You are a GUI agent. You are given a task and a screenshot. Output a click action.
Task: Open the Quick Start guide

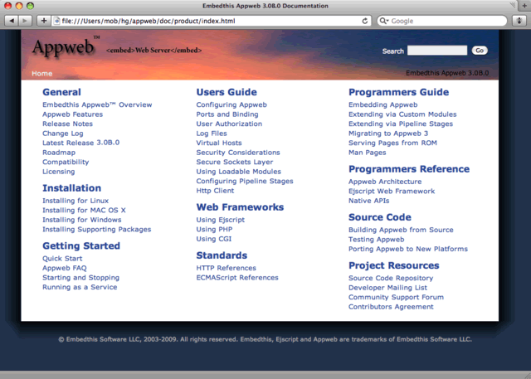[x=61, y=259]
